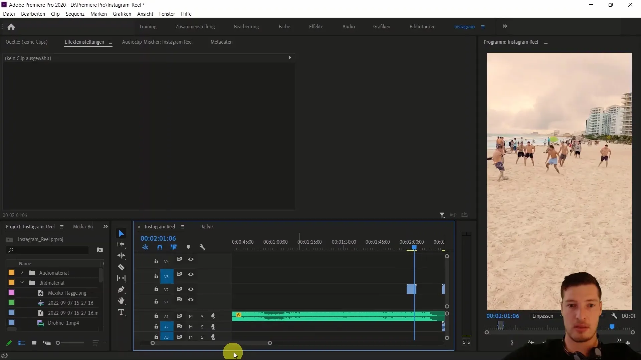641x360 pixels.
Task: Toggle V1 track output eye
Action: click(191, 300)
